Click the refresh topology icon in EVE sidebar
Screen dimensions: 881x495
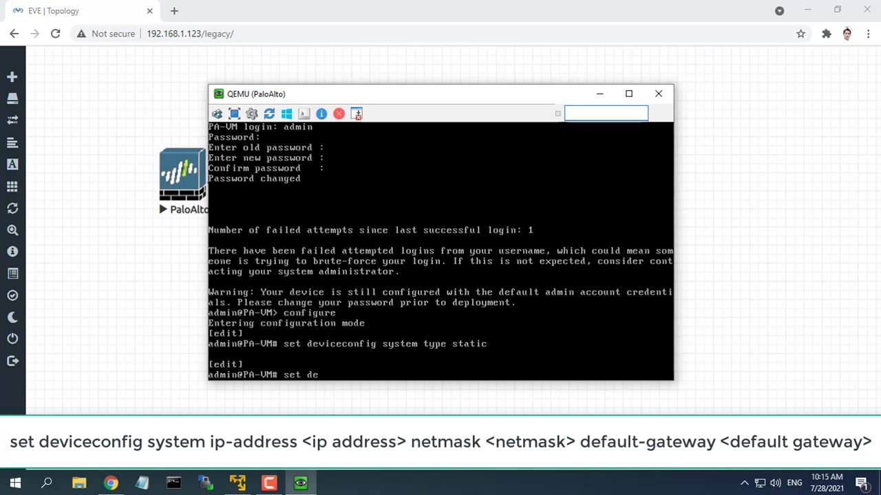(x=12, y=208)
